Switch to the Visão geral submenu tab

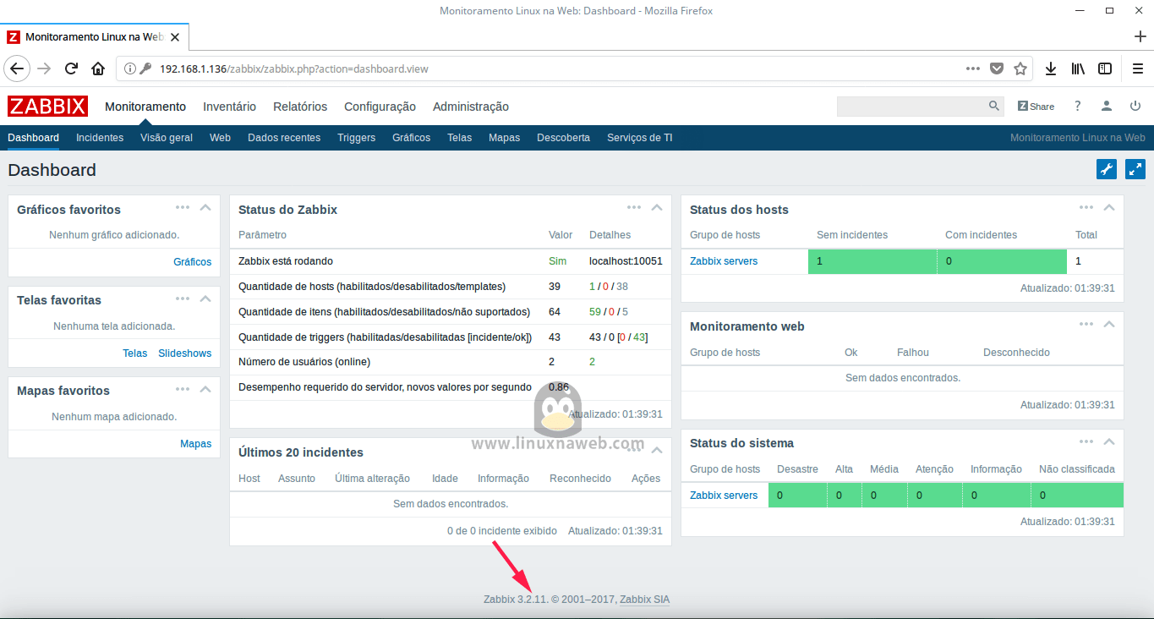[x=167, y=138]
